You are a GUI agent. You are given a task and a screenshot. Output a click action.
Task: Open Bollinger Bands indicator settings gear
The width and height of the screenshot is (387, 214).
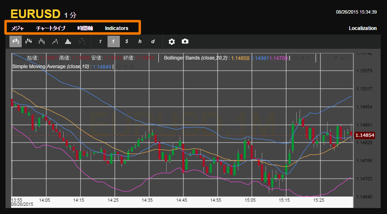point(302,58)
